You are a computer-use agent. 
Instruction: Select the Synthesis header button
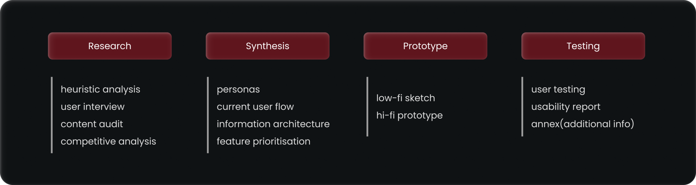267,46
